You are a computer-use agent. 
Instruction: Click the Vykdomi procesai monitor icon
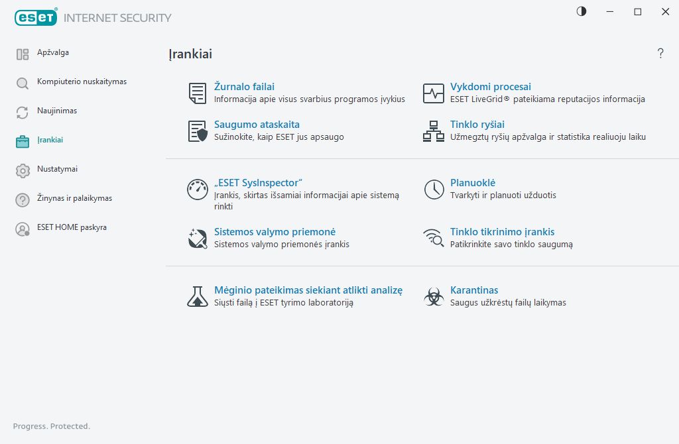tap(434, 93)
